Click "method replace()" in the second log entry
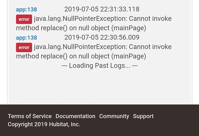 click(x=42, y=56)
